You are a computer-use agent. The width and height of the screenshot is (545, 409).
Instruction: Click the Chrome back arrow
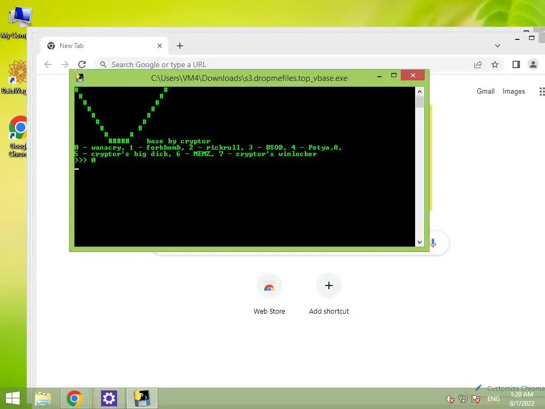(48, 64)
